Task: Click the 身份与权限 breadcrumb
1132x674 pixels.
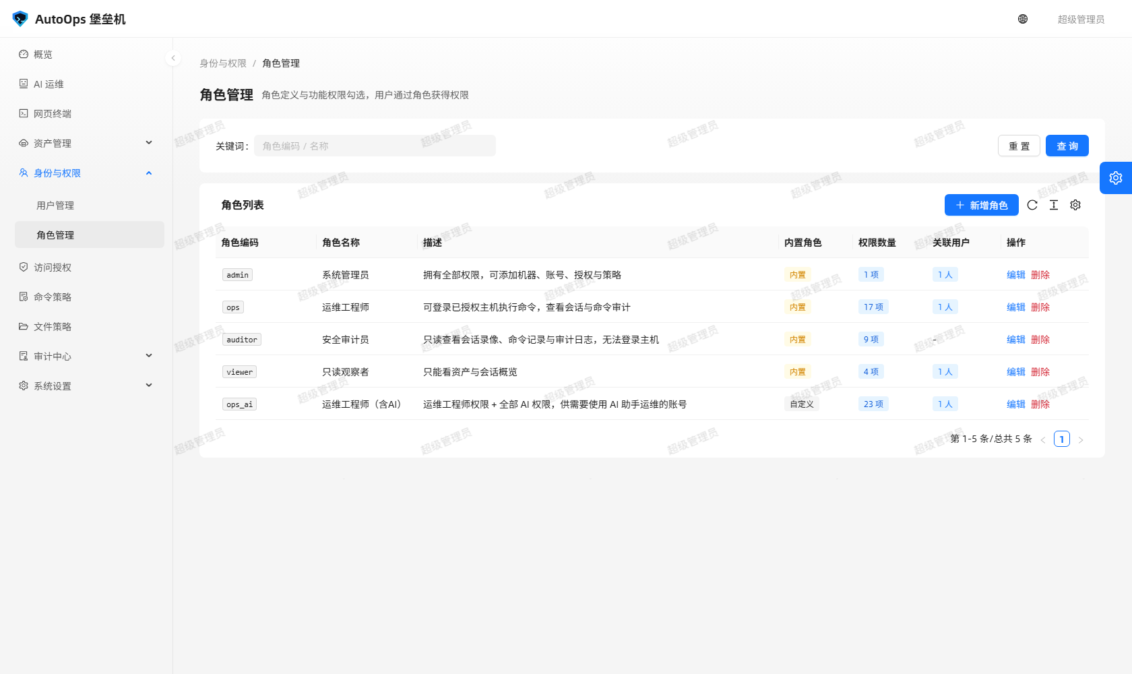Action: [223, 63]
